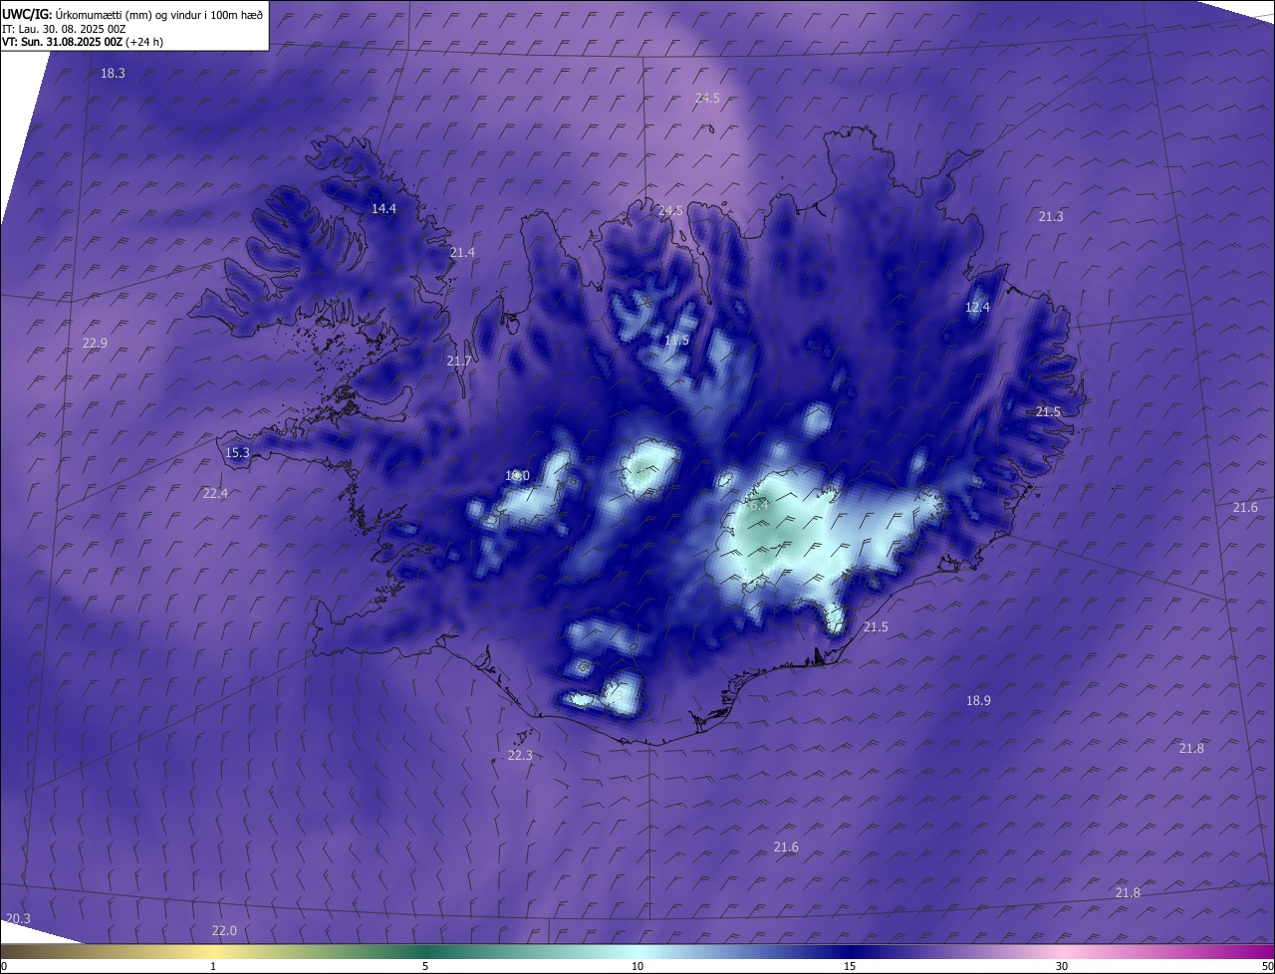
Task: Click the 14.4 value over the Westfjords
Action: pos(383,209)
